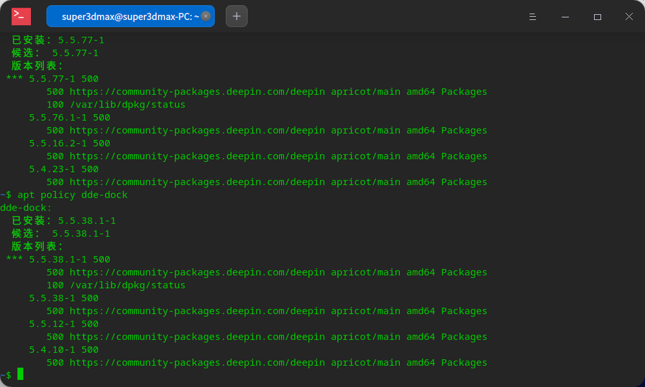The height and width of the screenshot is (387, 645).
Task: Click the green block cursor at the prompt
Action: coord(19,373)
